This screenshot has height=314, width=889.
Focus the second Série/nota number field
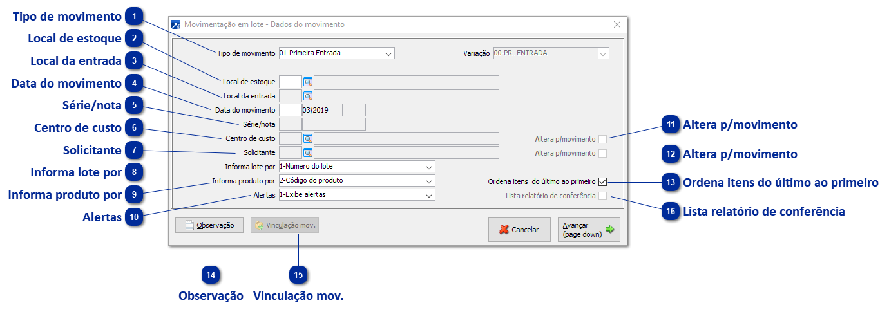click(x=334, y=124)
